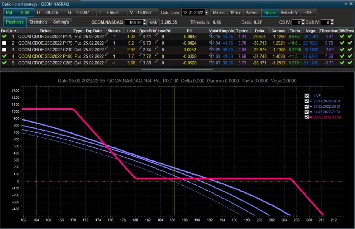Hide the 25.02.2022-22:59 legend series
This screenshot has width=355, height=229.
point(306,117)
